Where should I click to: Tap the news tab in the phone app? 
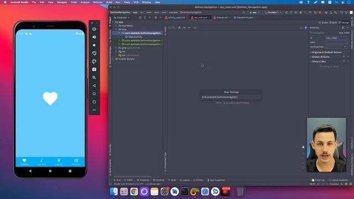tap(76, 162)
